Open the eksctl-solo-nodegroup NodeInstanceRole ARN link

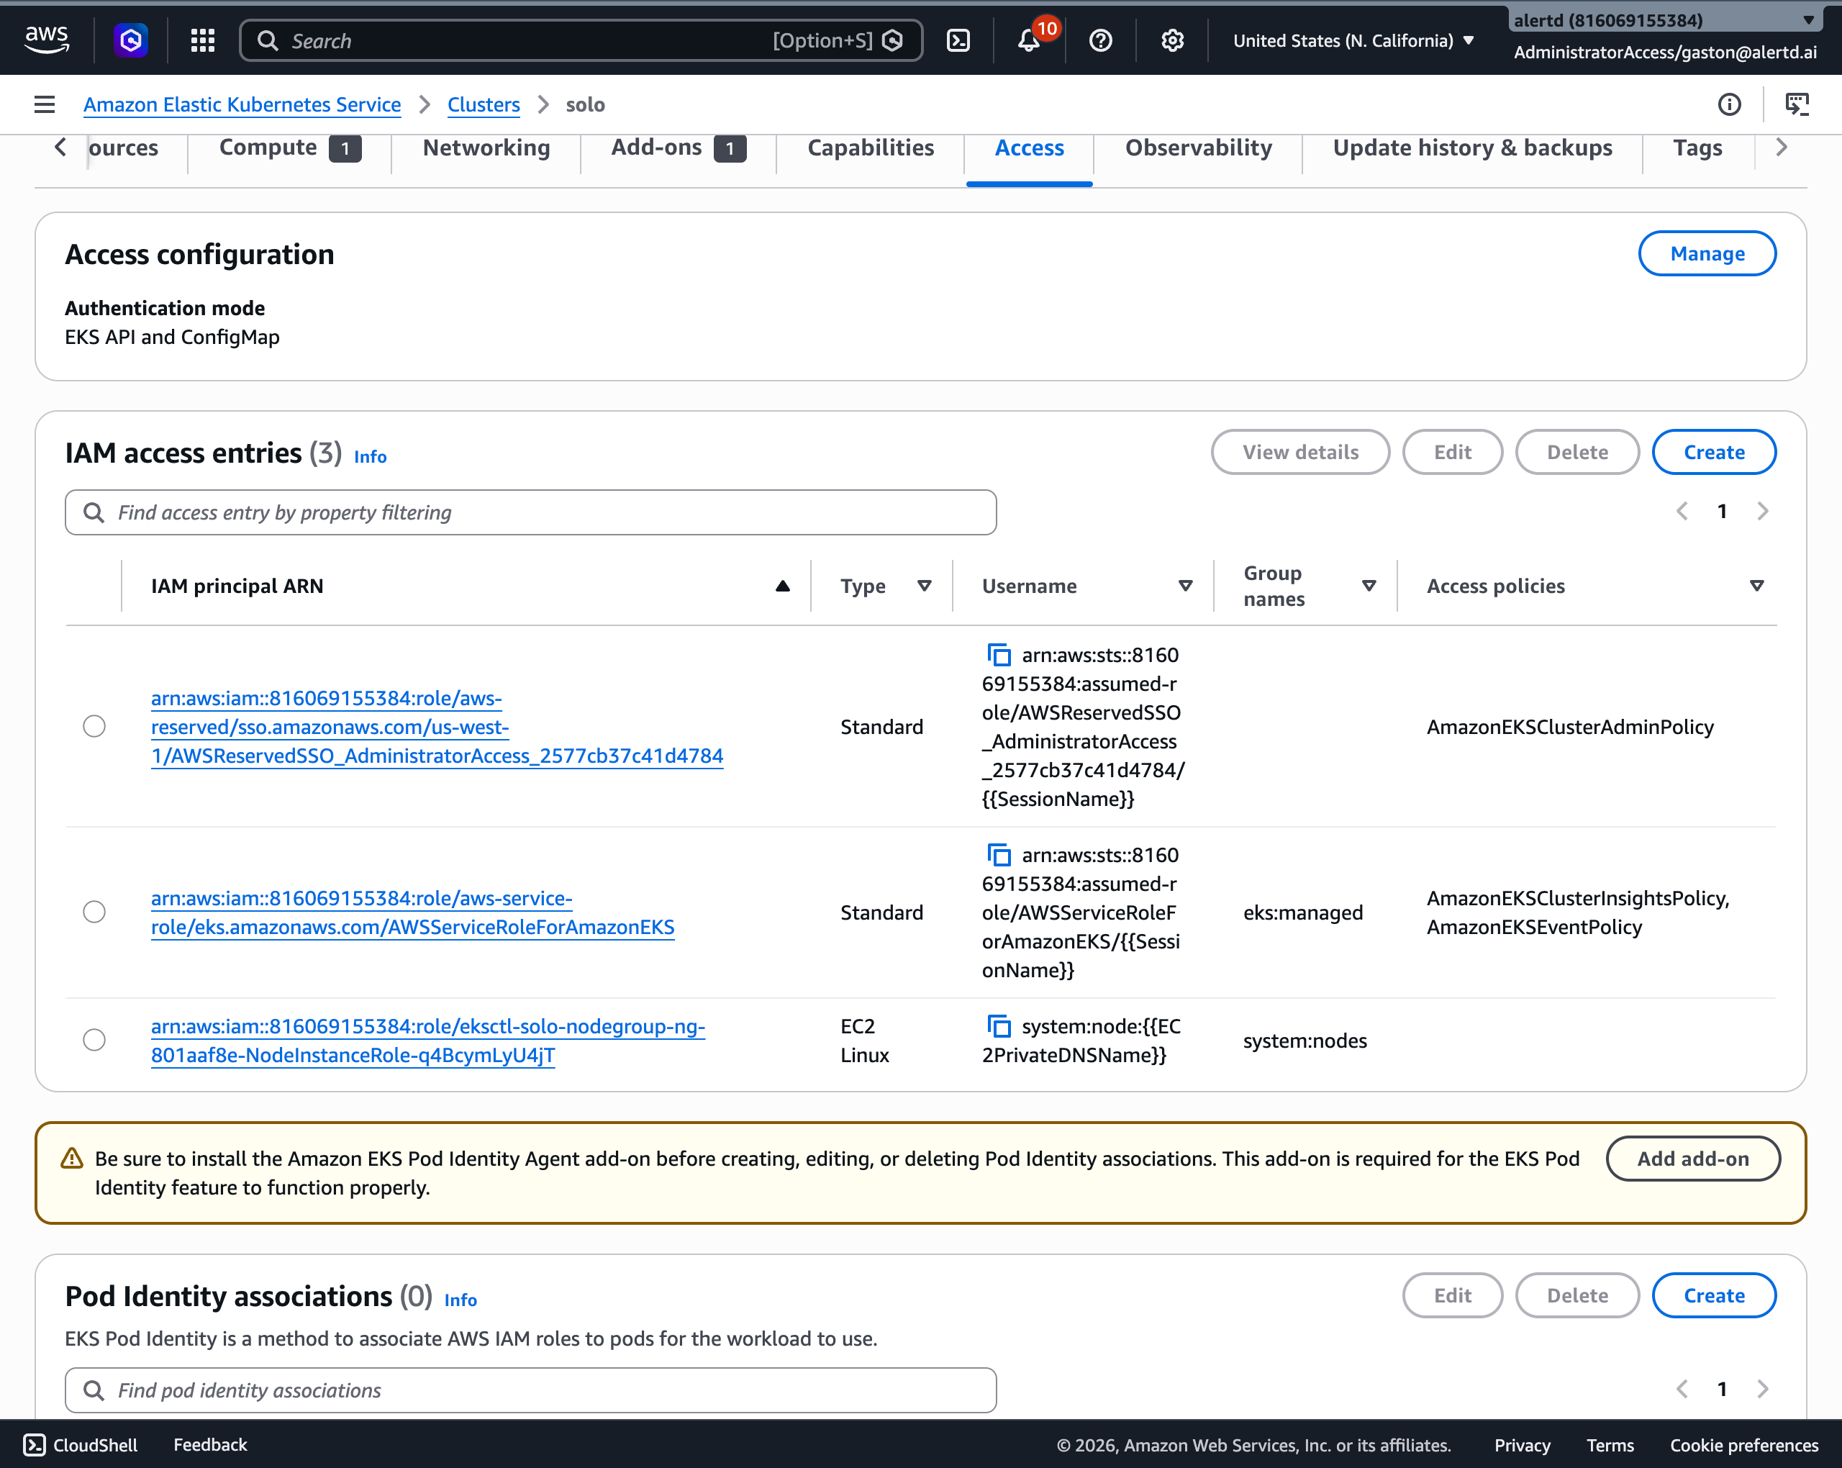coord(428,1040)
